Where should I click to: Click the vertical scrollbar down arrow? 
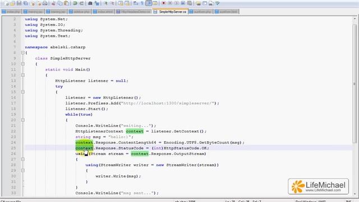(355, 194)
